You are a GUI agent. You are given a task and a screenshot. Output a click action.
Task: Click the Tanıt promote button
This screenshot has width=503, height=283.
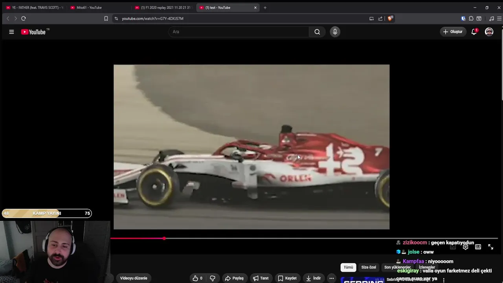tap(261, 278)
